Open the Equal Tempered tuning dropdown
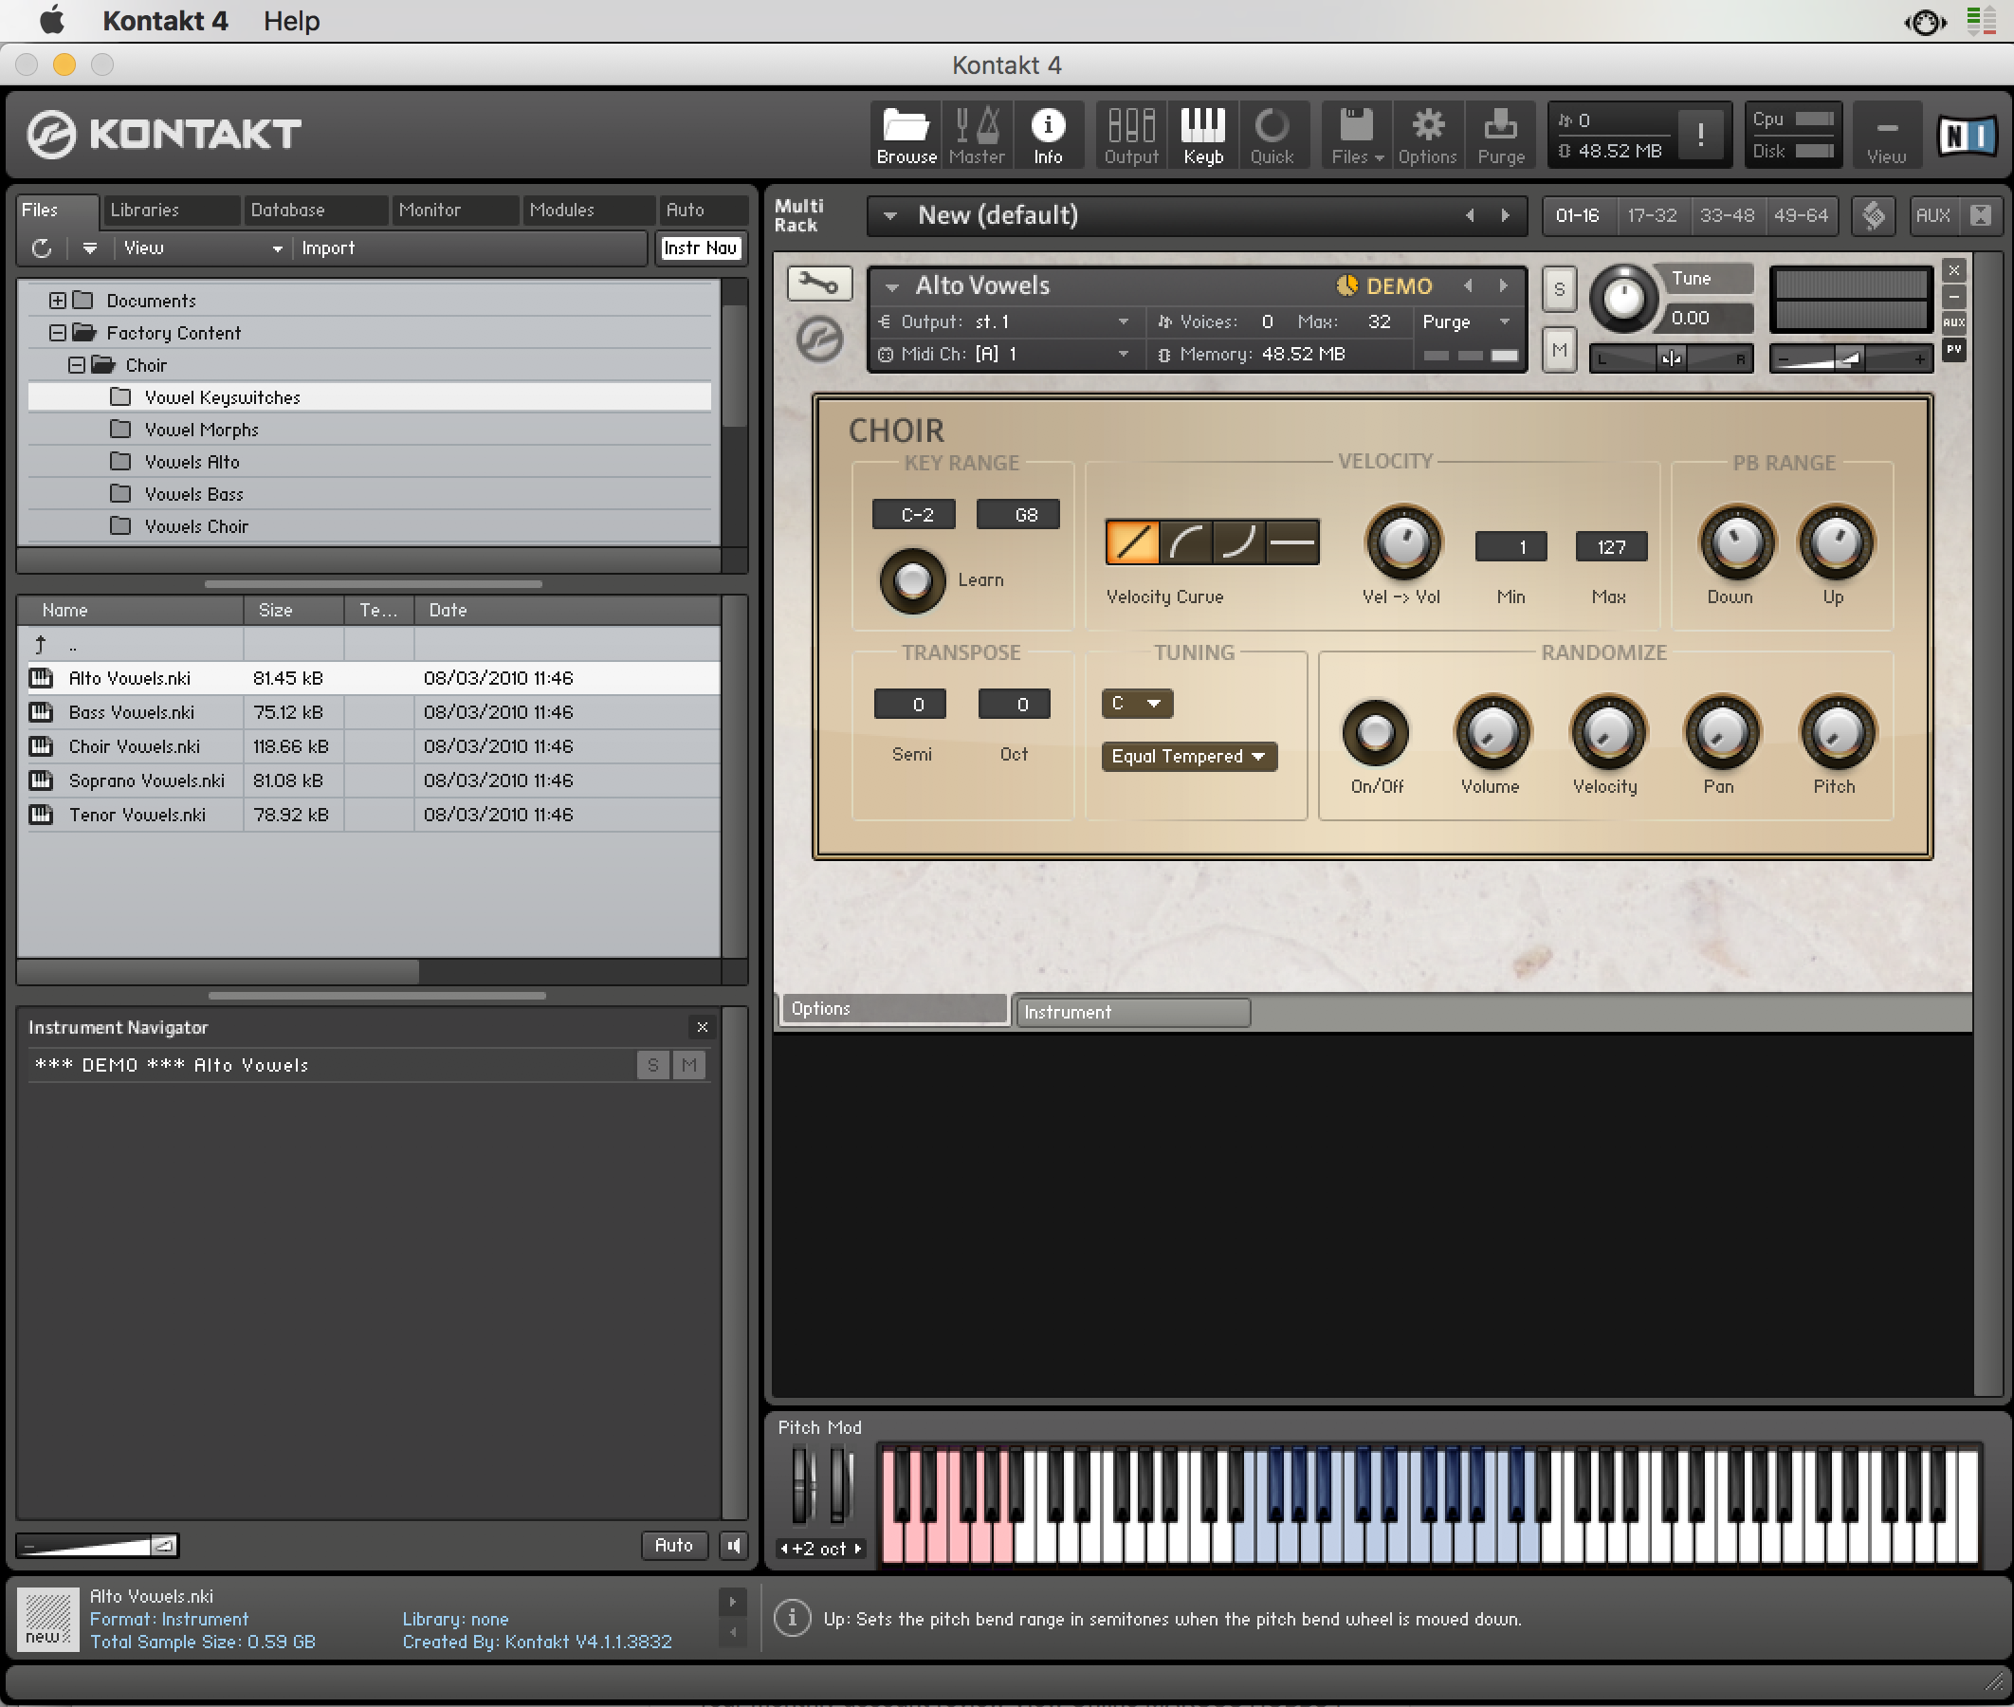 [x=1188, y=756]
